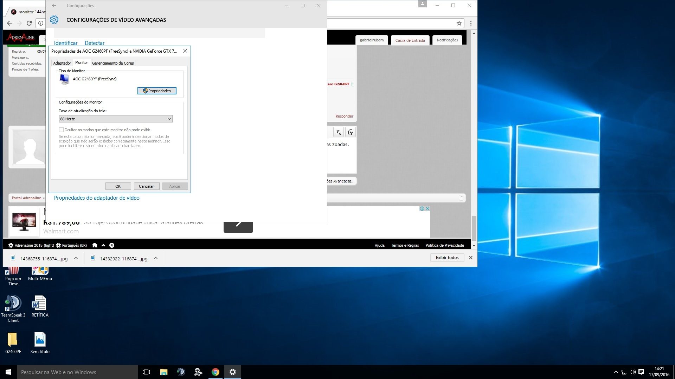Click the Settings gear icon in header
This screenshot has width=675, height=379.
click(x=54, y=20)
